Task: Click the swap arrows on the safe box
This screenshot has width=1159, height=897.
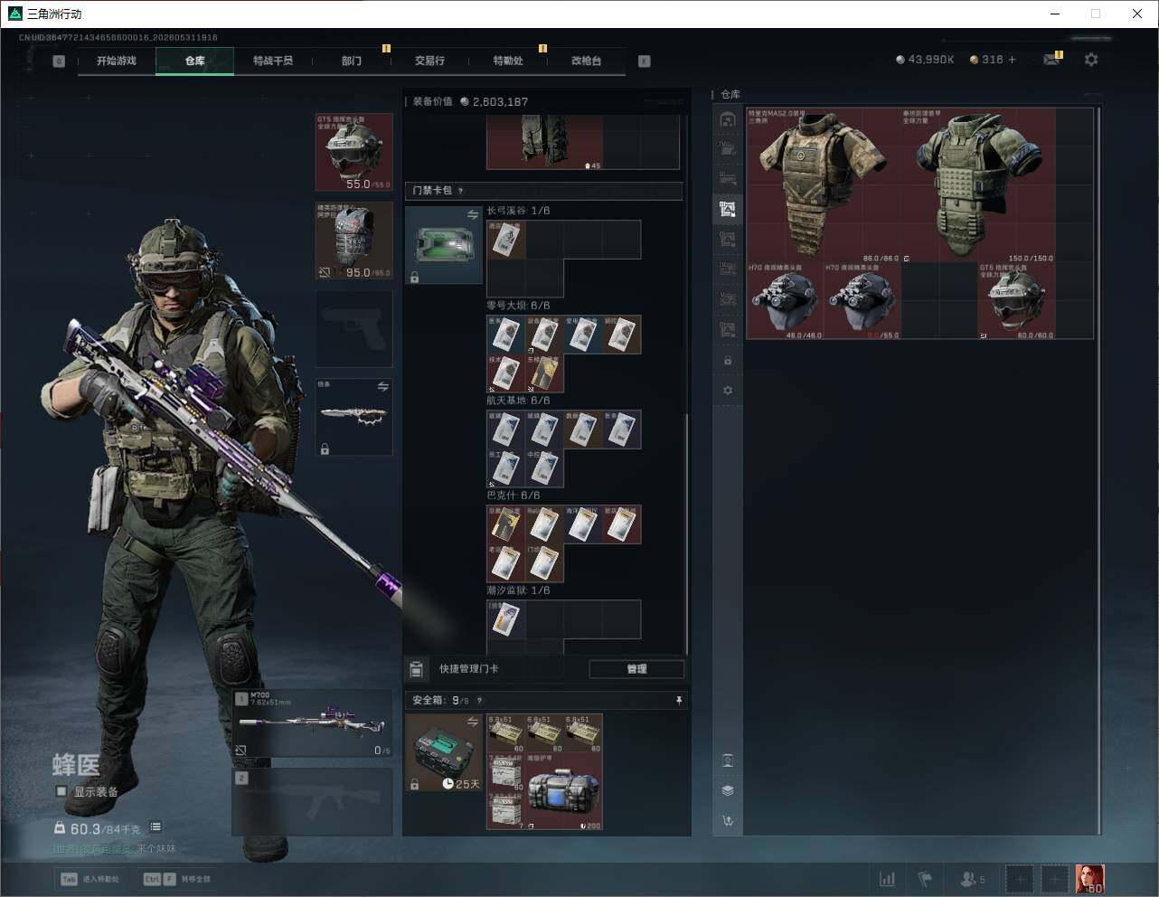Action: pos(473,721)
